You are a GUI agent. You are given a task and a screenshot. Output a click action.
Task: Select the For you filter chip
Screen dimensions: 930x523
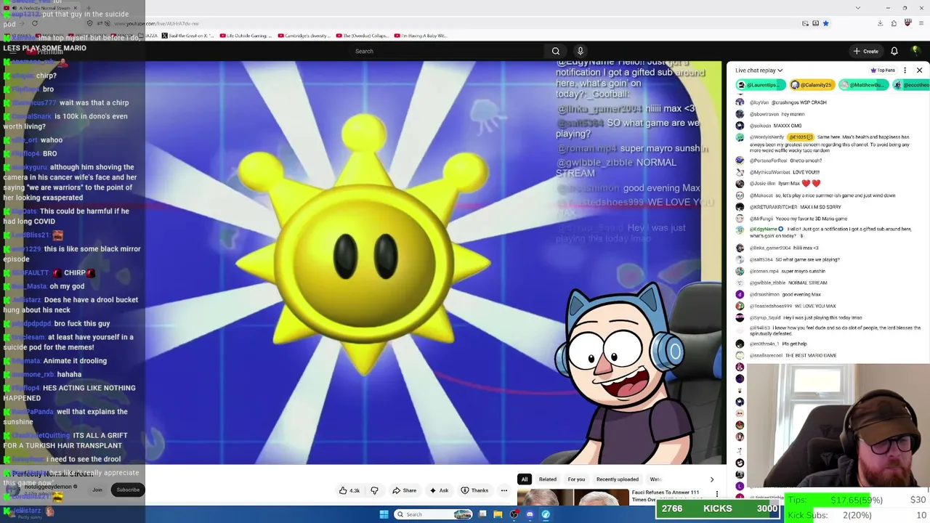click(x=576, y=479)
